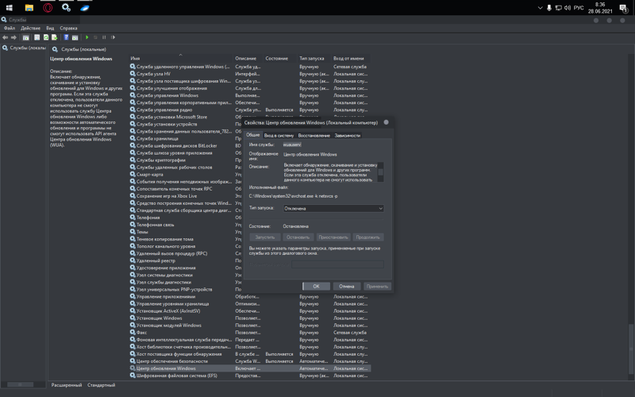This screenshot has height=397, width=635.
Task: Sort by the Описание column header
Action: click(248, 58)
